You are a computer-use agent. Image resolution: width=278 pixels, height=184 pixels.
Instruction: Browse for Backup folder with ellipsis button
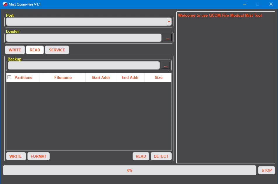tap(166, 66)
